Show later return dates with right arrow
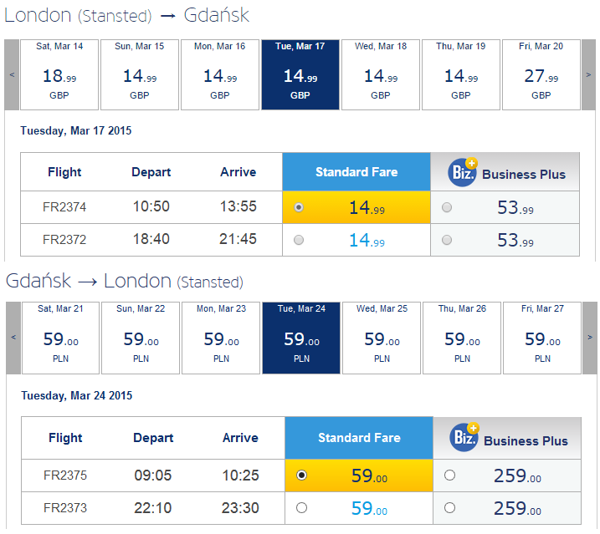Image resolution: width=600 pixels, height=534 pixels. (590, 338)
